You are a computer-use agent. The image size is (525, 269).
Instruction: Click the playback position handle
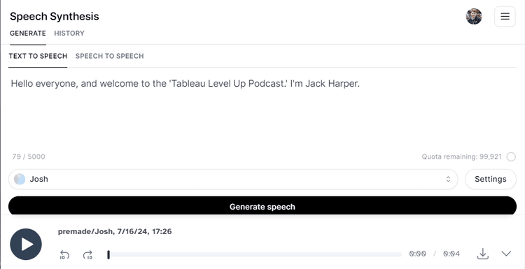[x=108, y=254]
